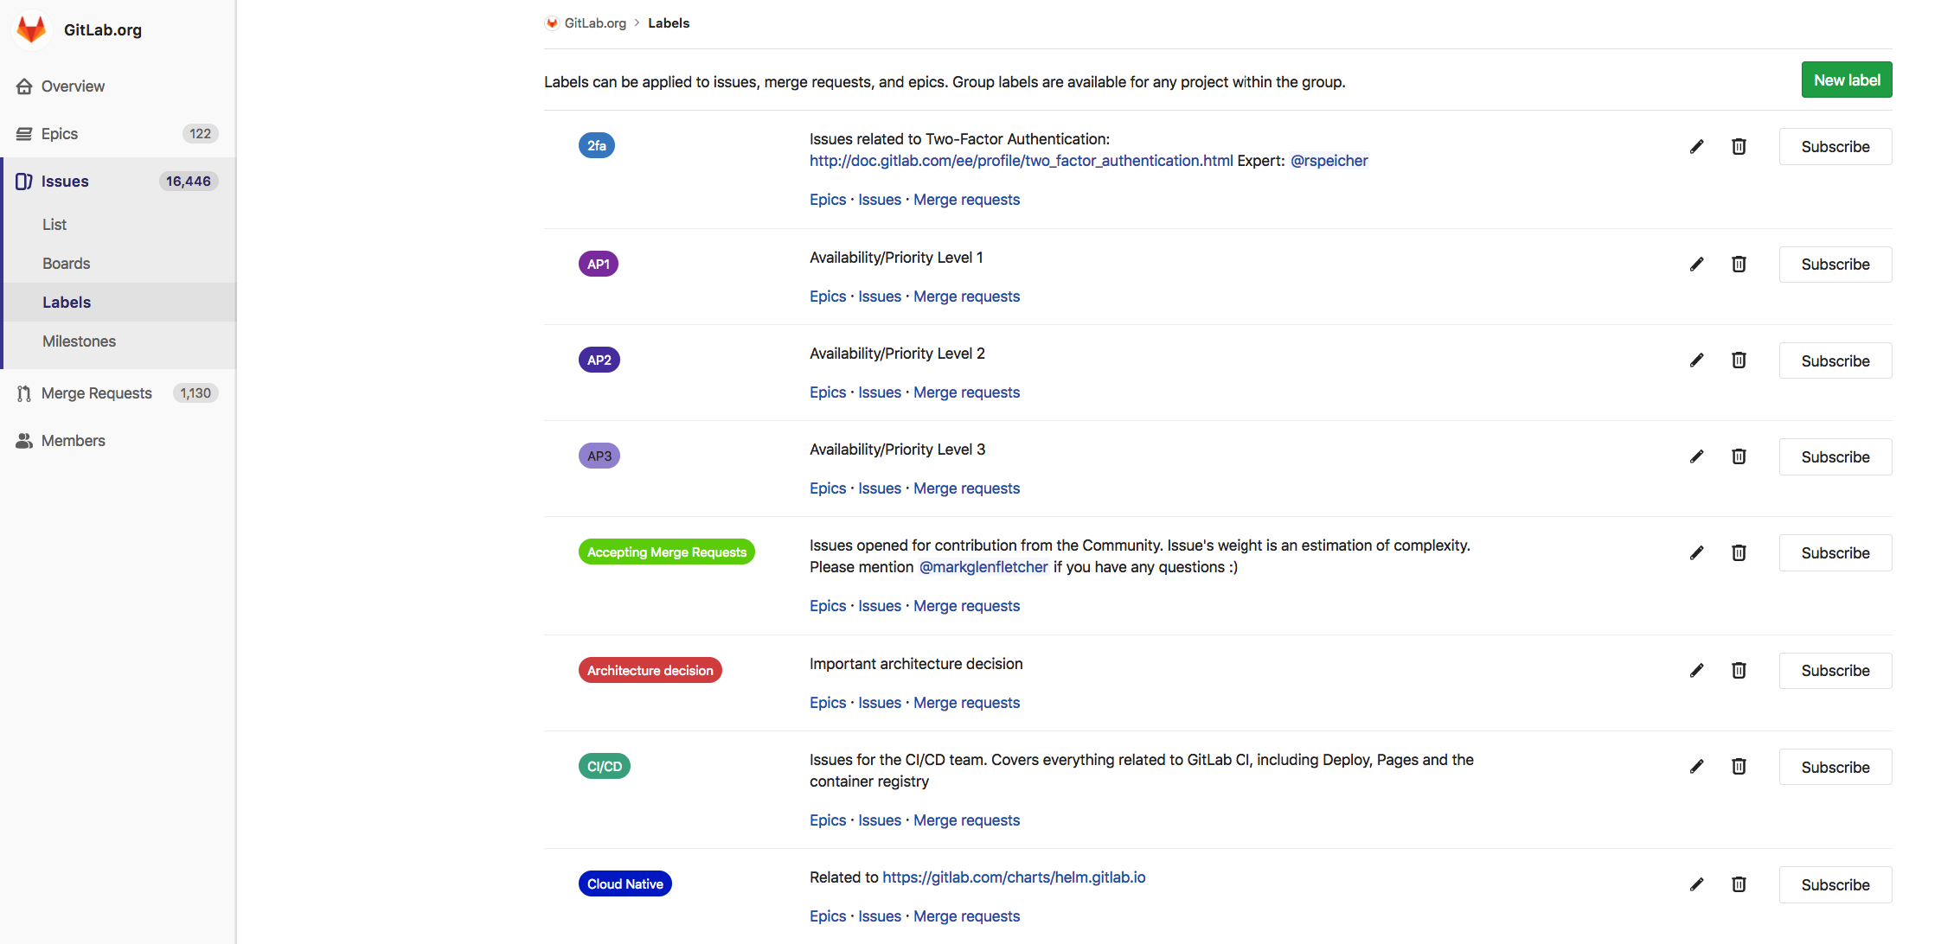Subscribe to Accepting Merge Requests label
The width and height of the screenshot is (1941, 944).
1835,552
